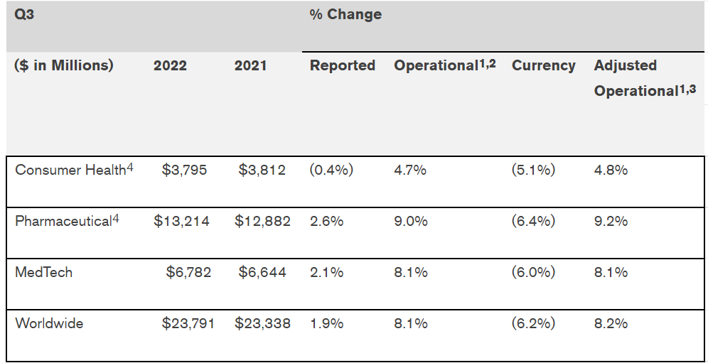Select Worldwide adjusted operational 8.2%

coord(611,323)
